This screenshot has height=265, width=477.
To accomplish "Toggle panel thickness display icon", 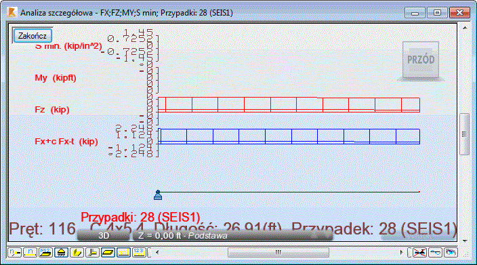I will (x=108, y=253).
